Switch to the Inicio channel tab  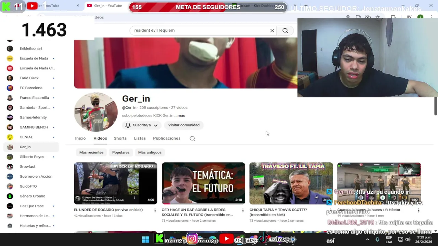80,138
